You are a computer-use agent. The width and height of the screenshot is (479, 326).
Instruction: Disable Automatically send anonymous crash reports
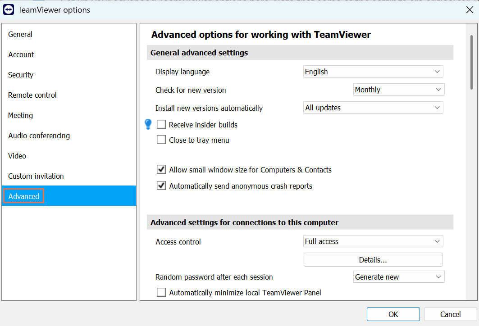pyautogui.click(x=161, y=186)
